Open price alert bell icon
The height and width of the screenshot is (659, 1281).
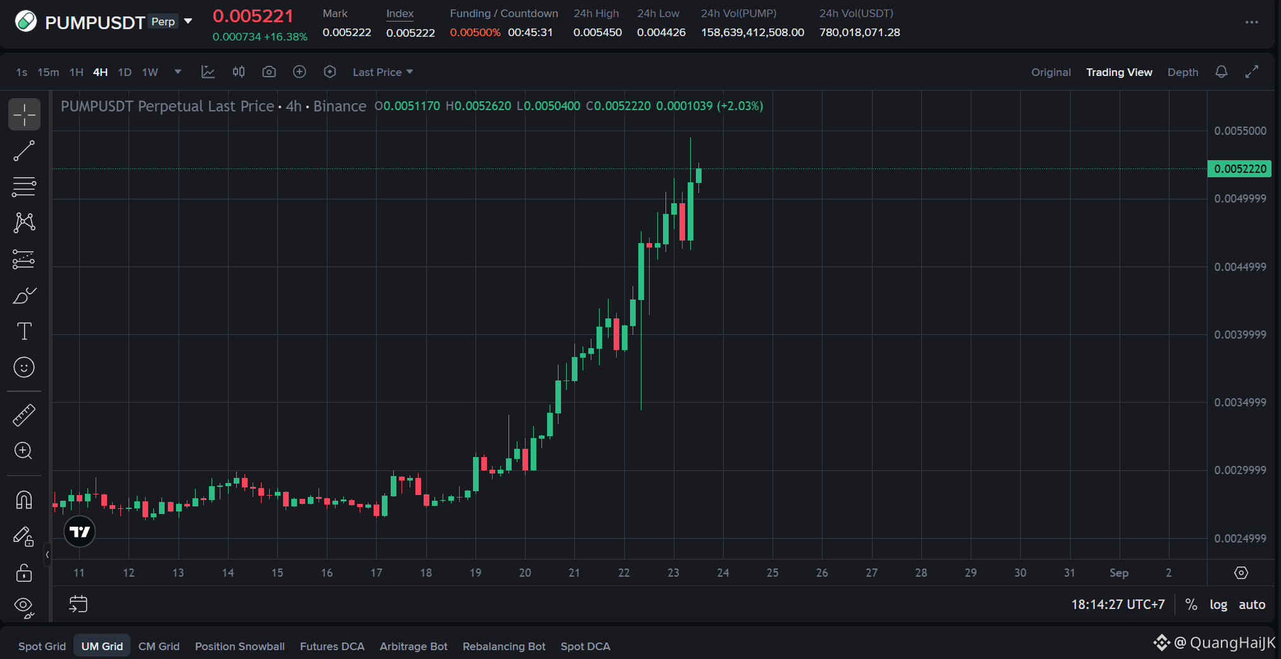pyautogui.click(x=1221, y=72)
